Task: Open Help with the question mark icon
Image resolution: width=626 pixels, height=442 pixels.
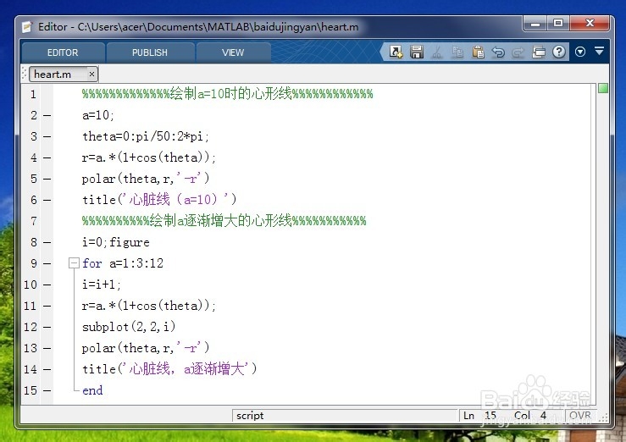Action: click(x=559, y=52)
